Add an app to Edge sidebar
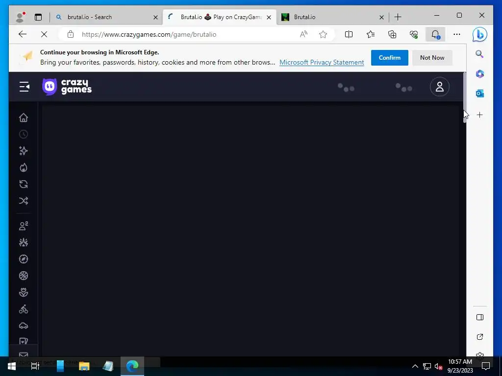 pos(479,115)
